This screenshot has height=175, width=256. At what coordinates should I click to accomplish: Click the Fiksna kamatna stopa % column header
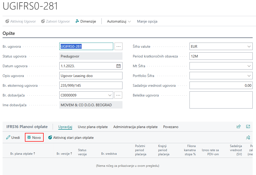click(x=190, y=150)
